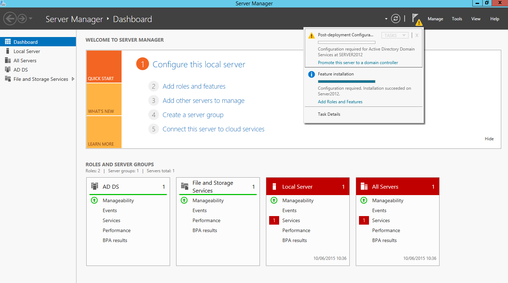508x283 pixels.
Task: Select File and Storage Services in sidebar
Action: (x=38, y=79)
